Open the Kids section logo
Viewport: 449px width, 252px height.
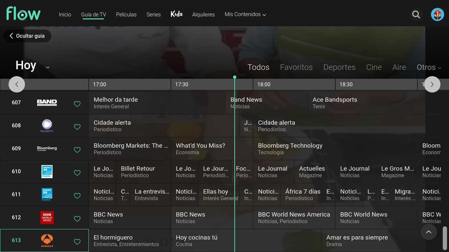tap(177, 14)
